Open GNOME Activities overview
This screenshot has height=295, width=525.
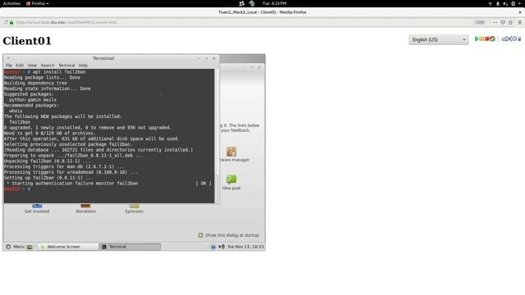point(11,3)
